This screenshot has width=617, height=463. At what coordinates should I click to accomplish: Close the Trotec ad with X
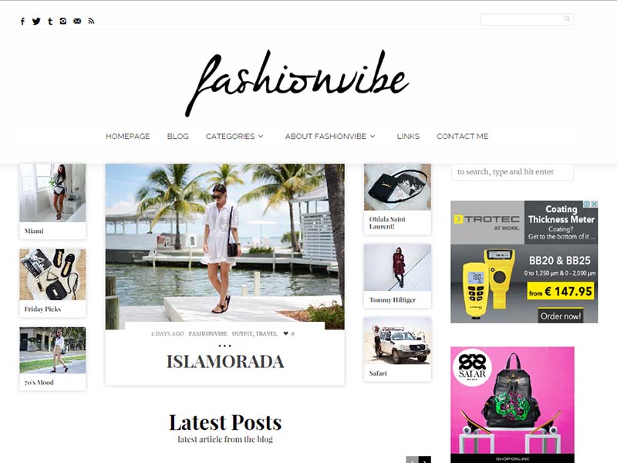(x=595, y=204)
